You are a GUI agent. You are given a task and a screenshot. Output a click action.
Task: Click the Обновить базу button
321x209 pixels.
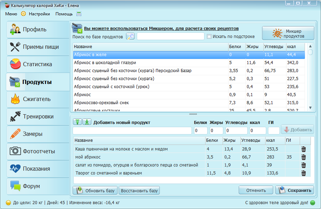tap(95, 191)
